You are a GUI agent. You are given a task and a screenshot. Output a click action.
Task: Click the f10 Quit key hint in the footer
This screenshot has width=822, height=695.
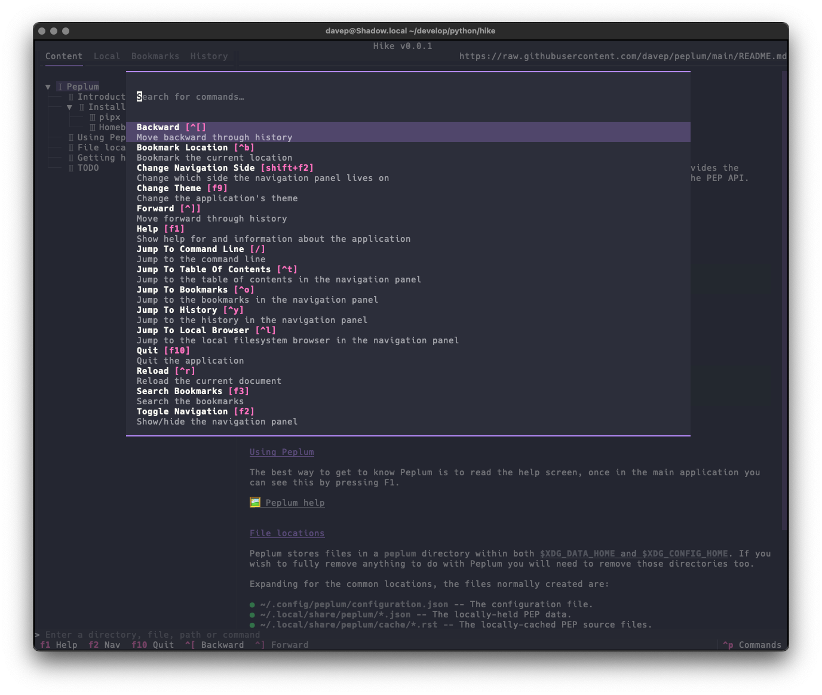click(x=152, y=645)
